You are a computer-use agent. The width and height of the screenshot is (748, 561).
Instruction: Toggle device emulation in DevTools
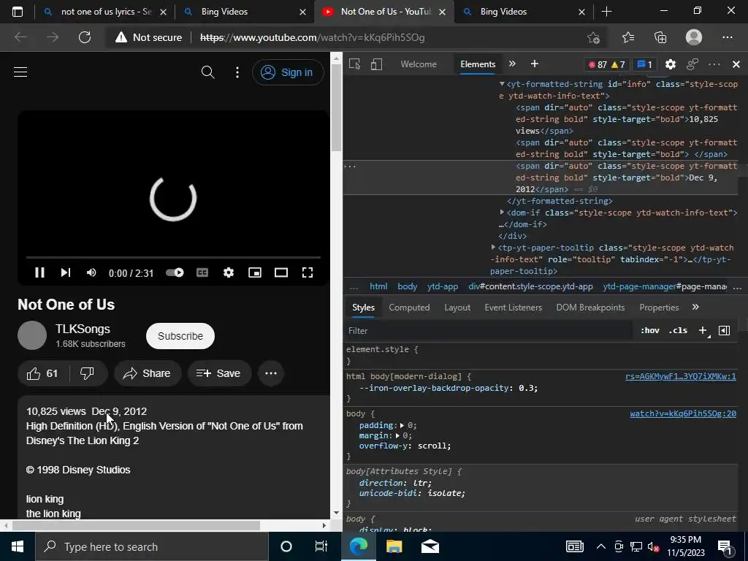[x=376, y=64]
